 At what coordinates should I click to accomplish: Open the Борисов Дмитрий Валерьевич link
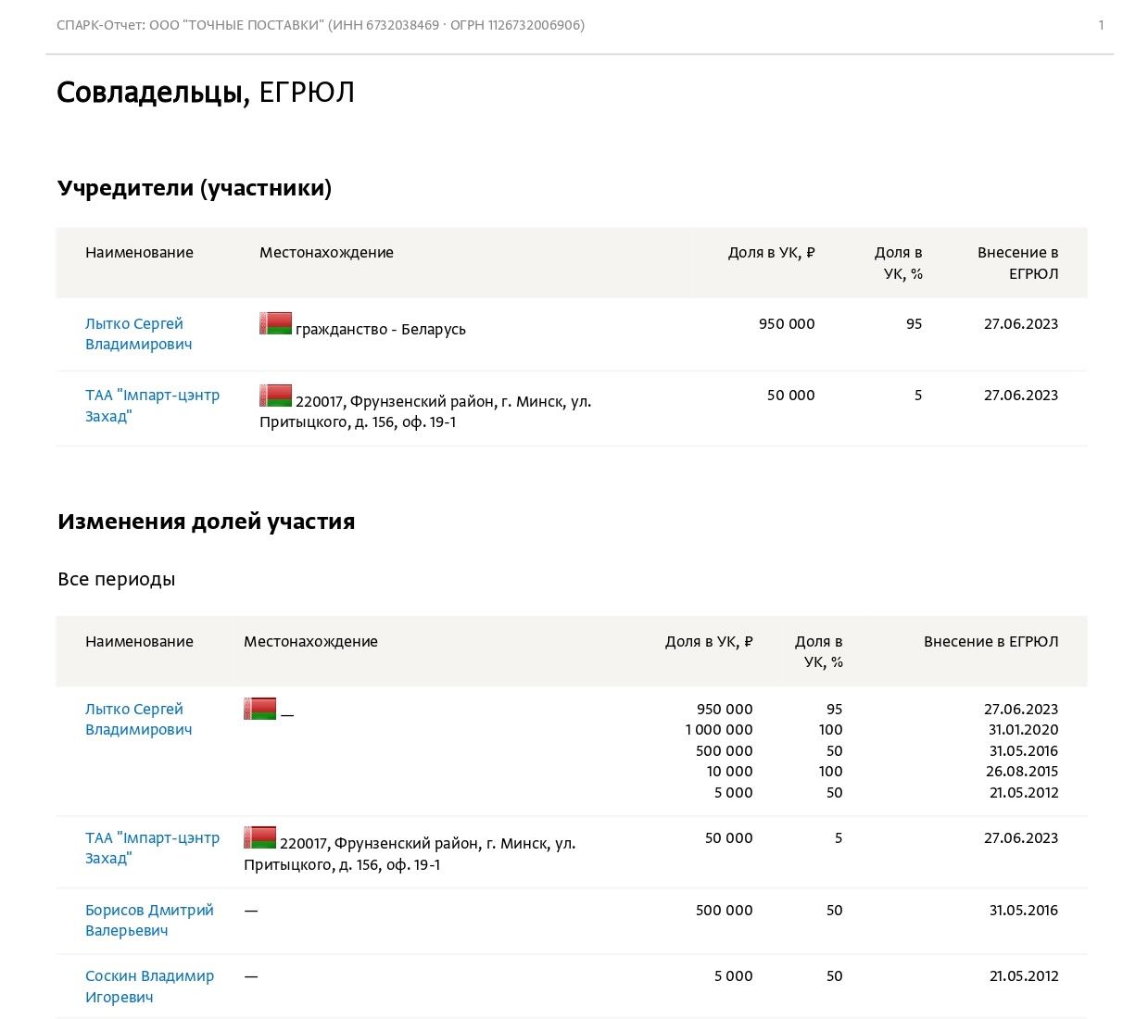tap(149, 920)
